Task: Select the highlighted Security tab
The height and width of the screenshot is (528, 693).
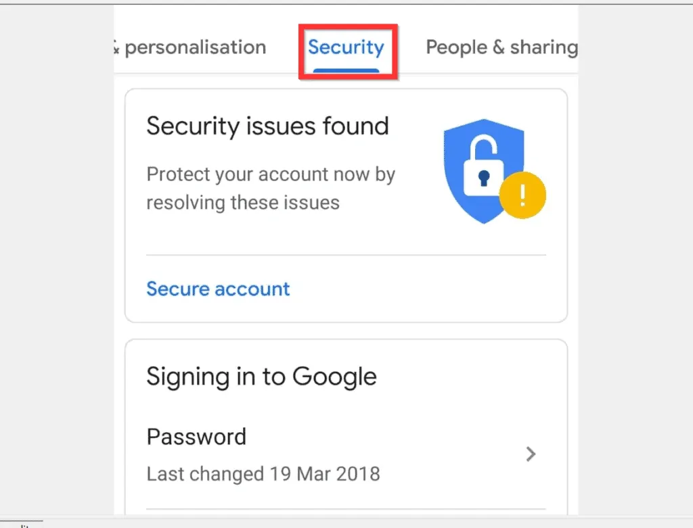Action: click(x=346, y=47)
